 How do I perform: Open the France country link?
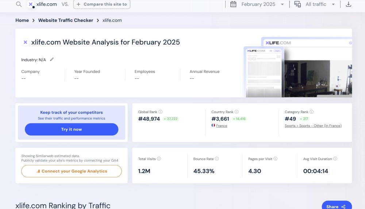[x=221, y=126]
